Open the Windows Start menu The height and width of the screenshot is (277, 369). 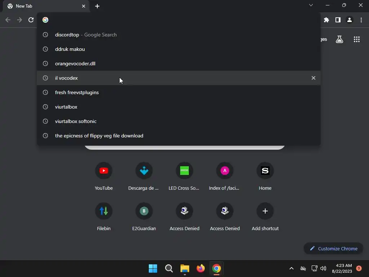tap(153, 268)
